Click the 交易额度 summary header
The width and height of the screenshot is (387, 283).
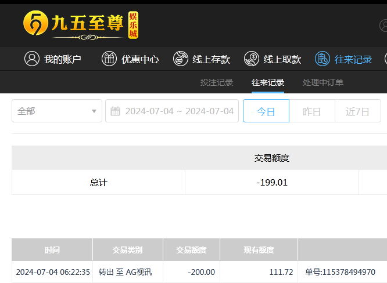pos(272,158)
